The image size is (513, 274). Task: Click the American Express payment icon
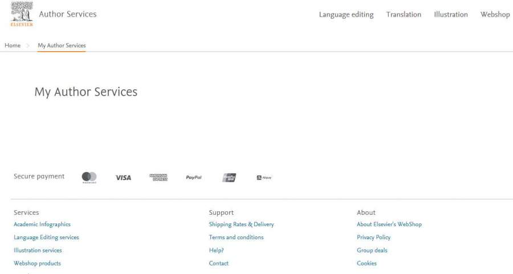(158, 178)
